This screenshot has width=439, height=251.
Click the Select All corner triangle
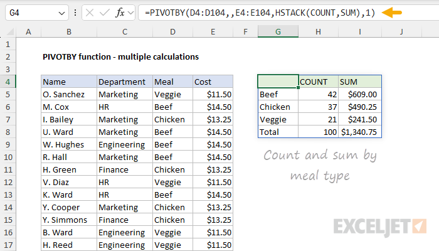click(10, 31)
